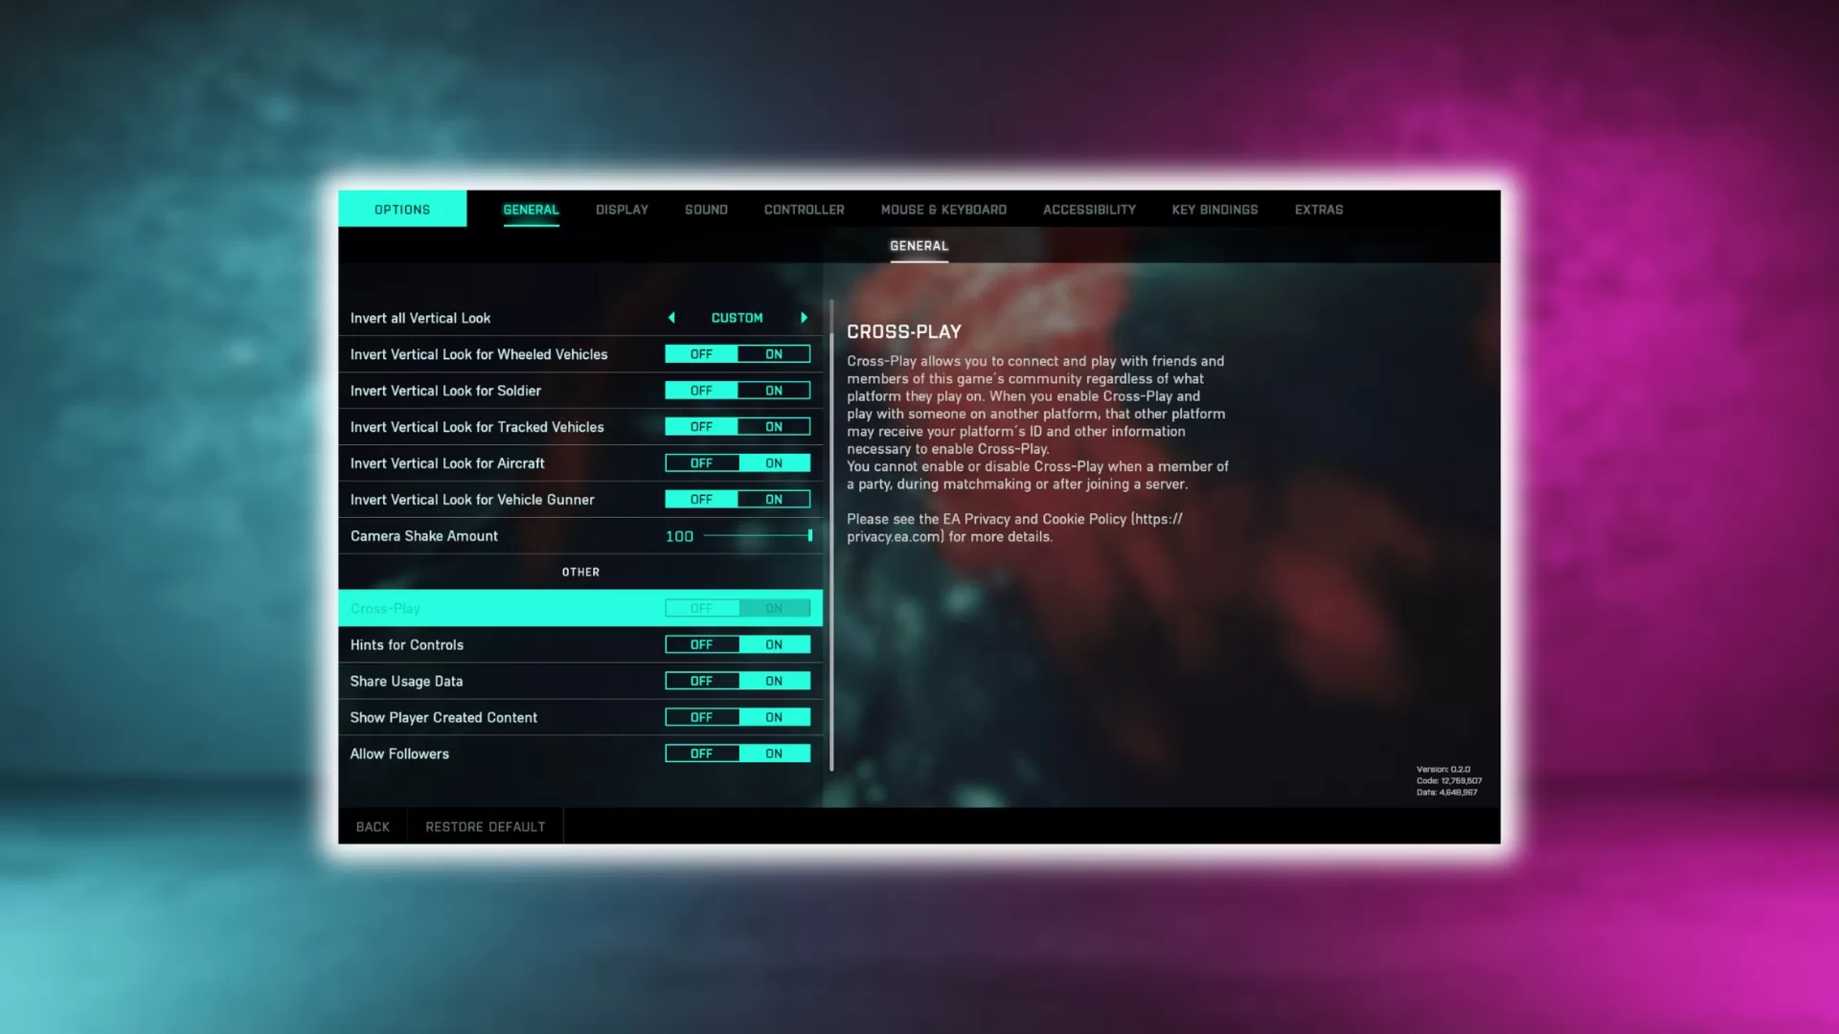Toggle Cross-Play ON switch

click(x=773, y=607)
